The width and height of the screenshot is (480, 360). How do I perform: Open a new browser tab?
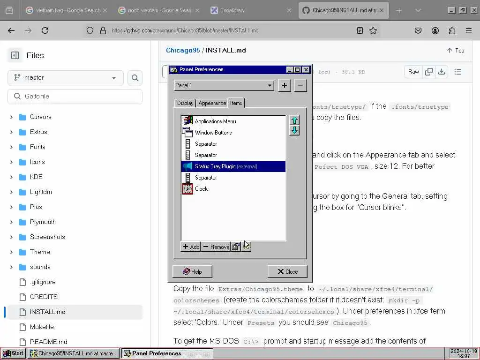click(399, 10)
